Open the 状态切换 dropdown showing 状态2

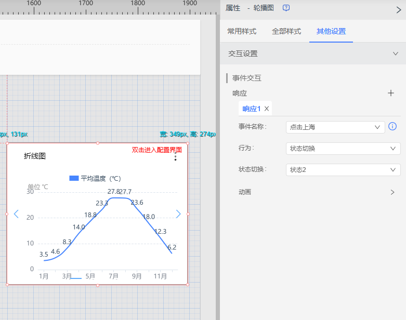click(343, 170)
